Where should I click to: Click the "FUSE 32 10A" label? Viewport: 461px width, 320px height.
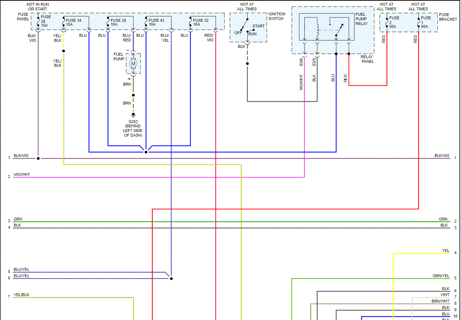(x=201, y=22)
